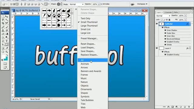Select the Hand tool

pyautogui.click(x=3, y=52)
